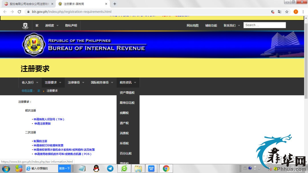Open the green browser icon in taskbar
Image resolution: width=308 pixels, height=173 pixels.
point(124,168)
